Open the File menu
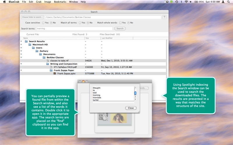 (24, 2)
